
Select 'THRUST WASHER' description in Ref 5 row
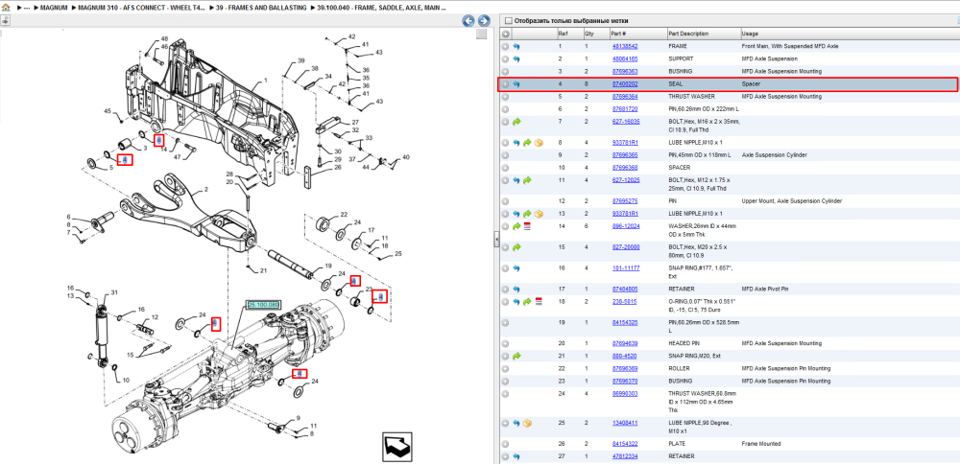(691, 97)
